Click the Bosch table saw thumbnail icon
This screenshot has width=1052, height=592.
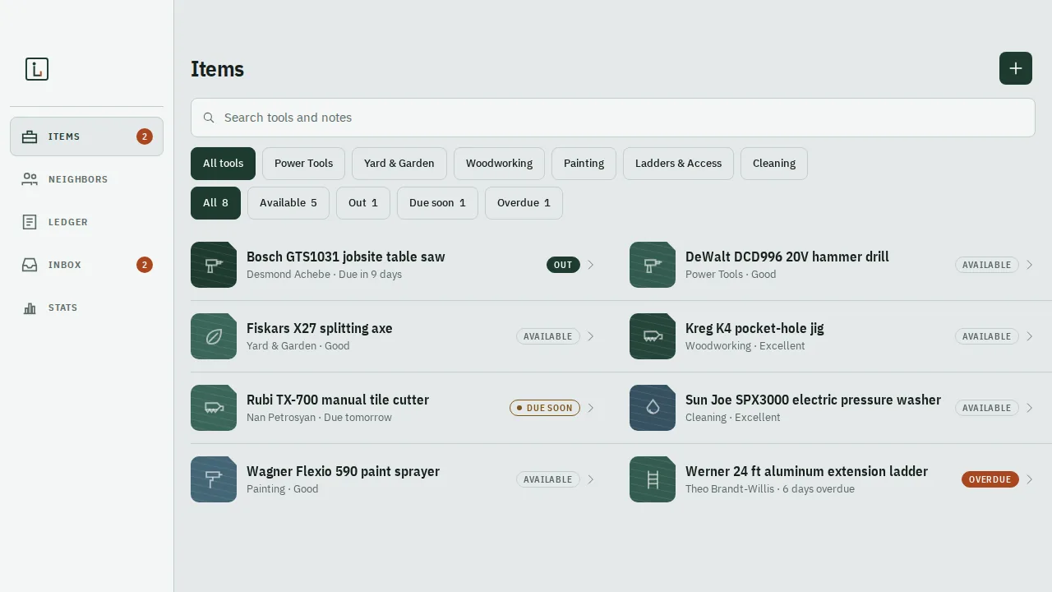pyautogui.click(x=214, y=265)
